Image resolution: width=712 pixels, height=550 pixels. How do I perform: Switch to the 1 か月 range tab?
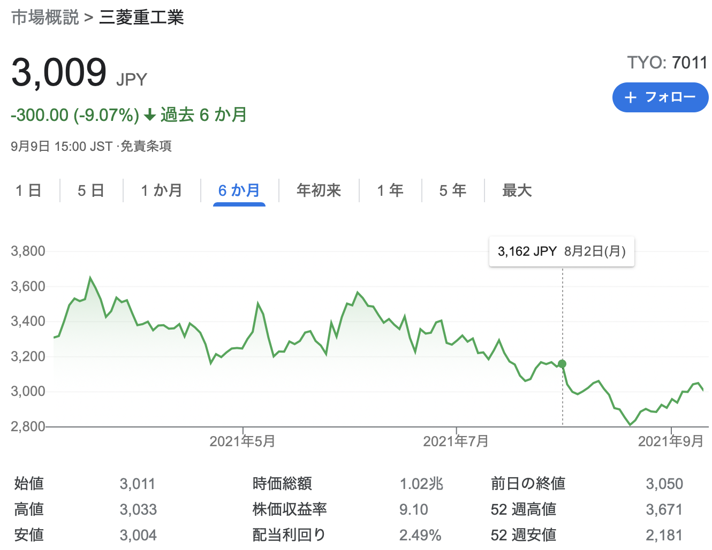click(162, 190)
